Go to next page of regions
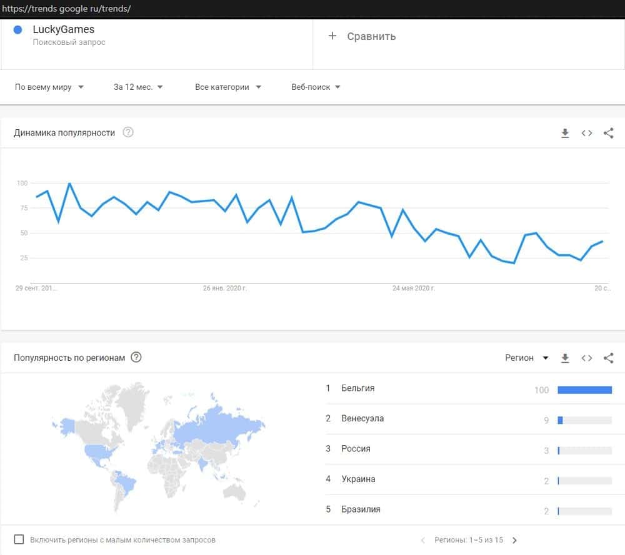 [515, 540]
